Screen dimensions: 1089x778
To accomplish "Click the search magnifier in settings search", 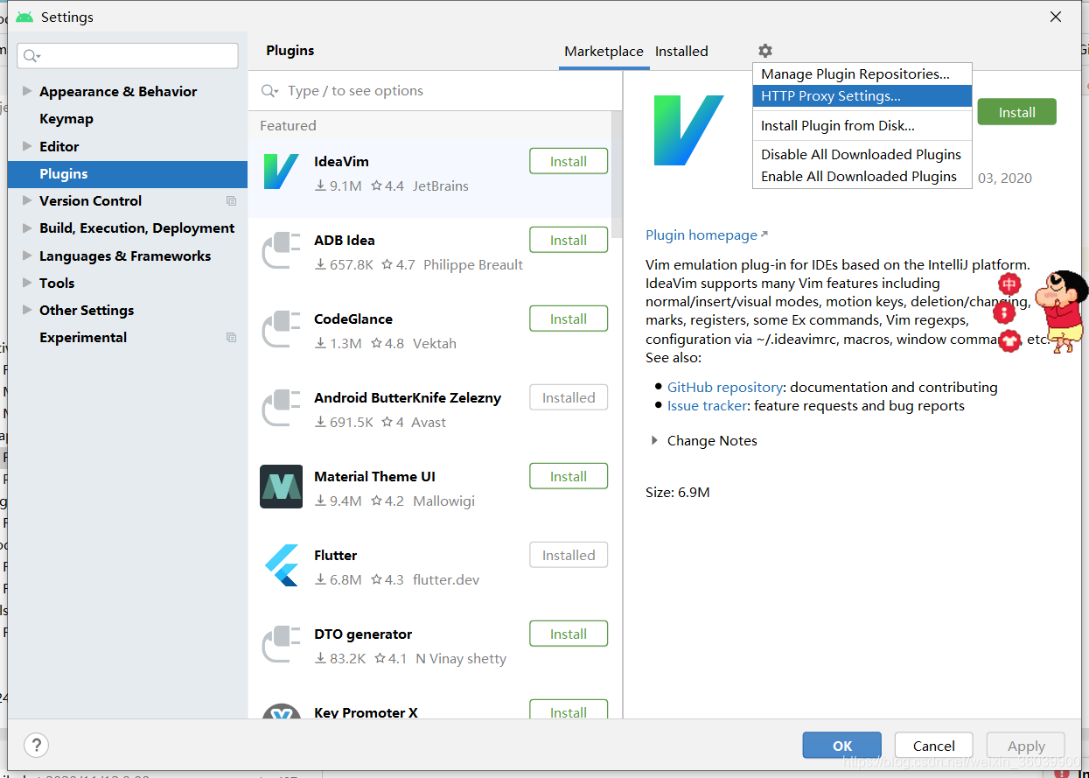I will click(31, 56).
